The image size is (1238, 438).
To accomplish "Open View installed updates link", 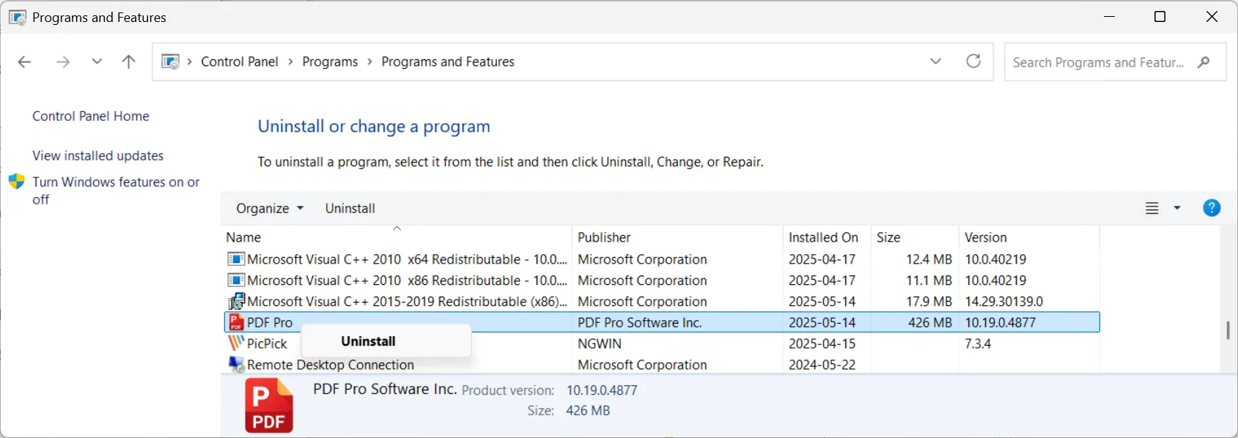I will [x=97, y=155].
